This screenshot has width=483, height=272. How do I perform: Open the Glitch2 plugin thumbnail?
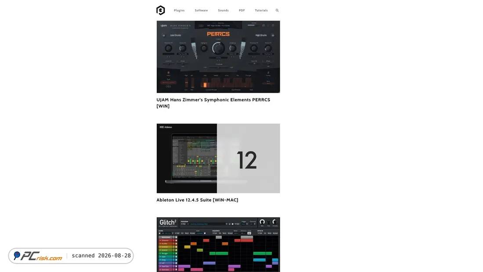pyautogui.click(x=218, y=245)
